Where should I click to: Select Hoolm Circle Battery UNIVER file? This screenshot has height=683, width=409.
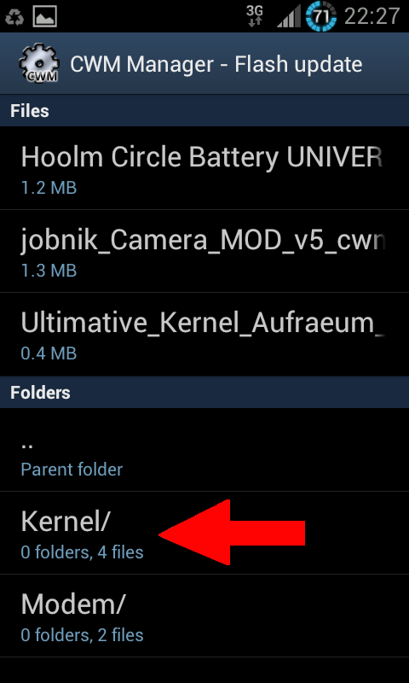(x=204, y=168)
